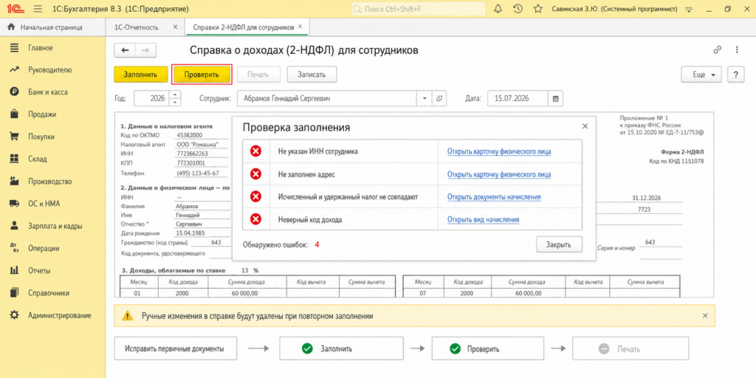Follow the Открыть вид начисления link
The image size is (756, 378).
(x=483, y=220)
